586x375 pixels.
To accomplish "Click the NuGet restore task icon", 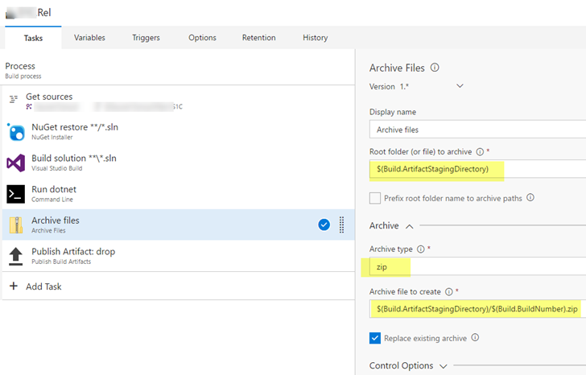I will (16, 131).
